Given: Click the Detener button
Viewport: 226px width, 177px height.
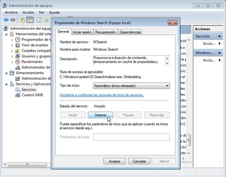Looking at the screenshot, I should point(100,115).
